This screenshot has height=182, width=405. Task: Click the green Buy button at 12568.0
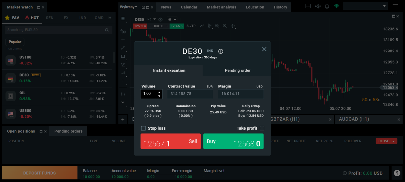pyautogui.click(x=233, y=141)
